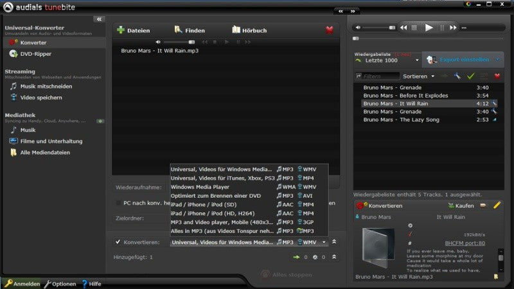Stop playback in main player
Screen dimensions: 514x289
click(x=414, y=28)
